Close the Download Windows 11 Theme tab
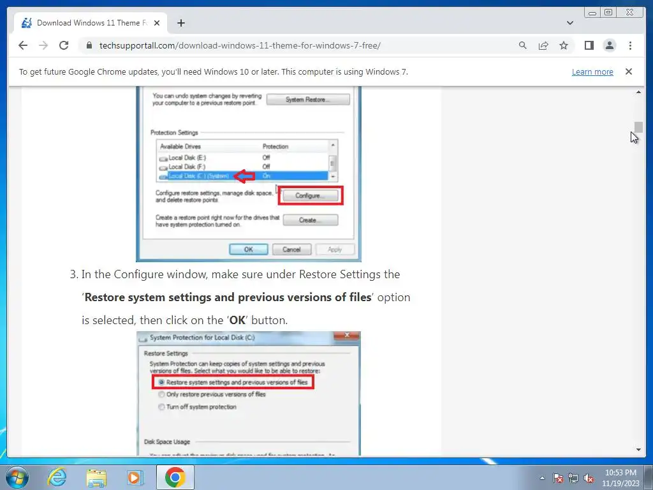This screenshot has height=490, width=653. pyautogui.click(x=157, y=23)
